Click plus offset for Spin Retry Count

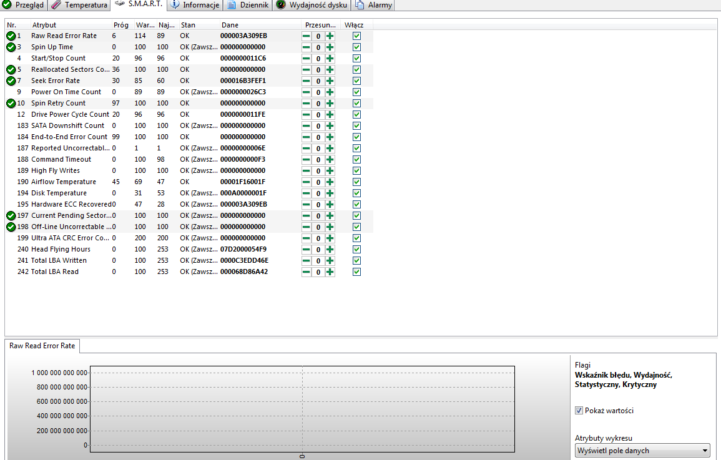click(330, 104)
